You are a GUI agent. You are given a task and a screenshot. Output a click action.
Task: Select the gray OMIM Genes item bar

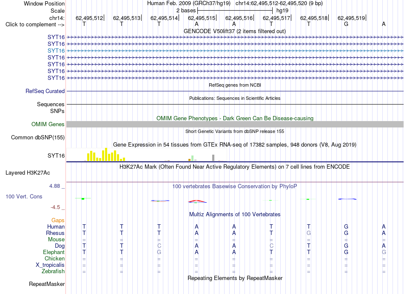tap(235, 124)
